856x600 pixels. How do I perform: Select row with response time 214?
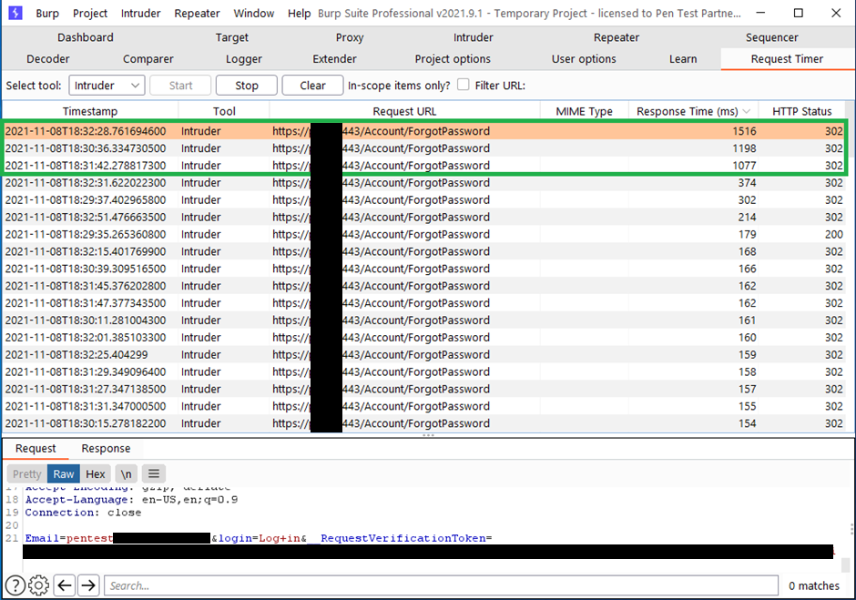[x=424, y=217]
